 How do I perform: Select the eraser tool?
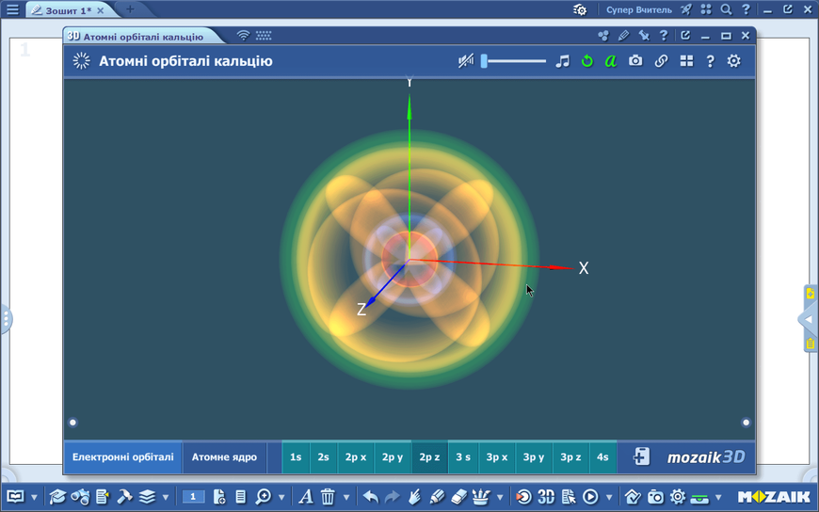click(458, 496)
